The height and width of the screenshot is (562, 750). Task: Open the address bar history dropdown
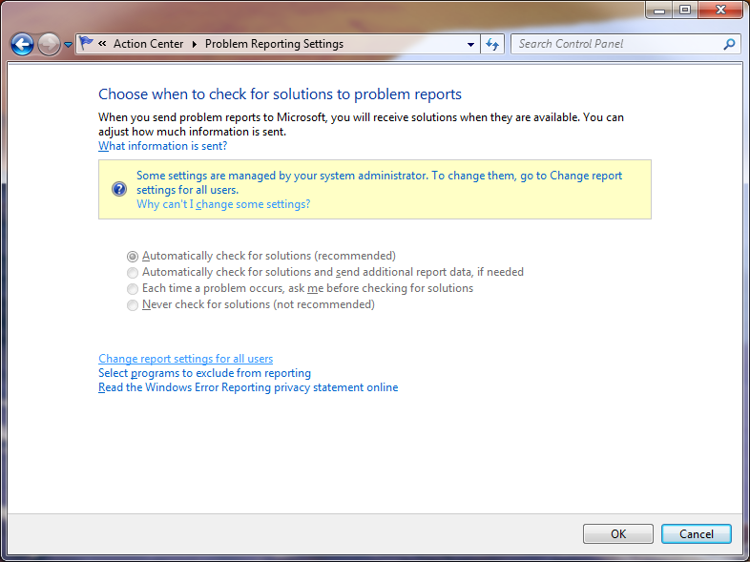tap(470, 45)
